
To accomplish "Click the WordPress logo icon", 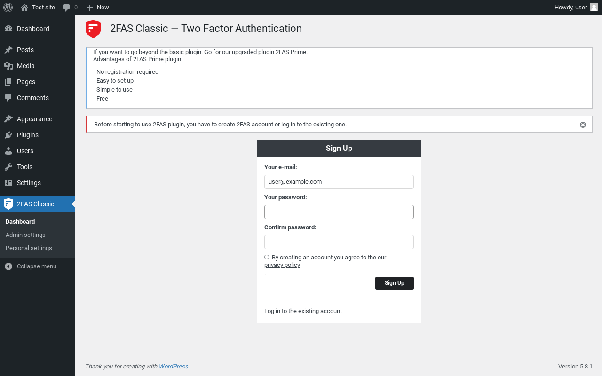I will coord(8,8).
